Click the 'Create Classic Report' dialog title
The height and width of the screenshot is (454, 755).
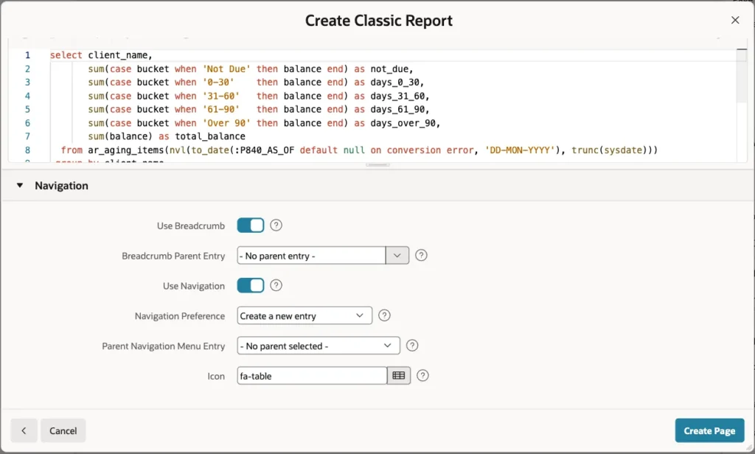coord(379,21)
